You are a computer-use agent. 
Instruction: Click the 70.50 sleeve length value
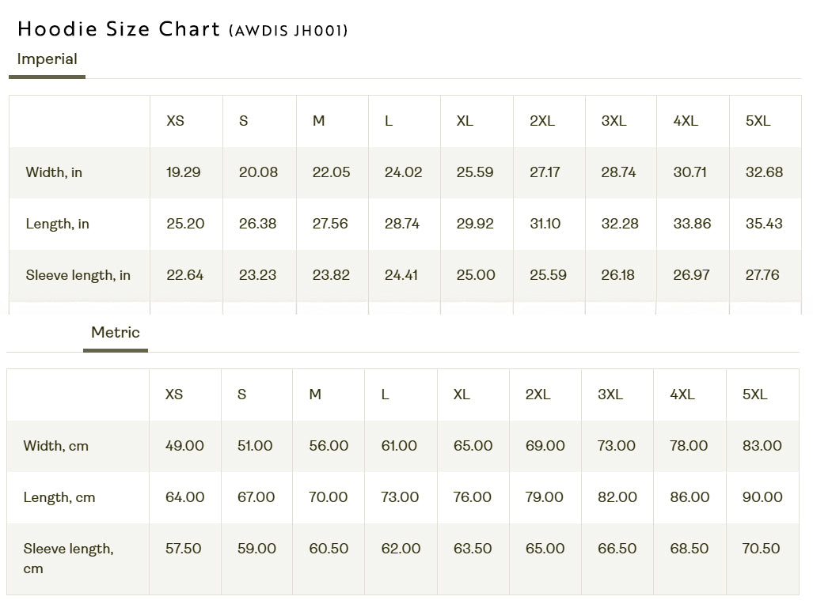coord(761,549)
